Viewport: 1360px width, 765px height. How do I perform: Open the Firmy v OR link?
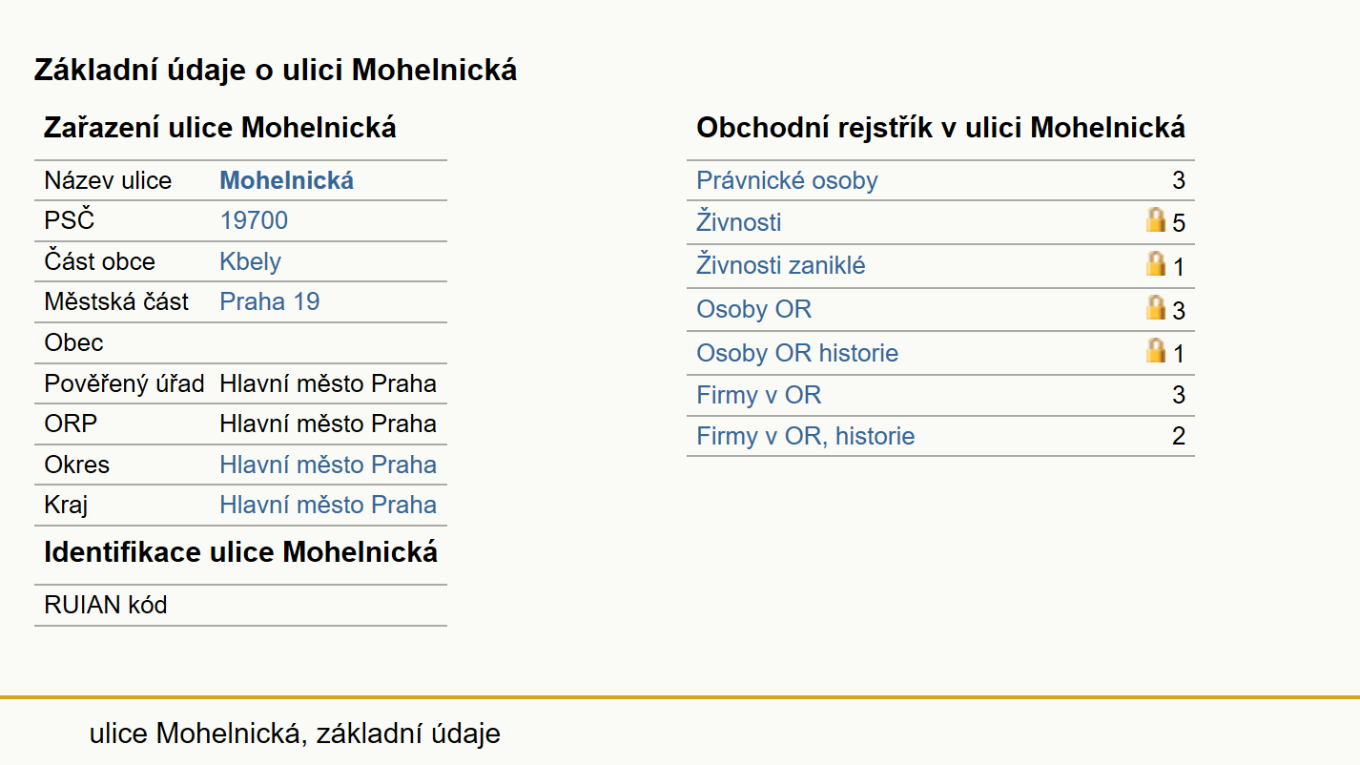pyautogui.click(x=758, y=395)
